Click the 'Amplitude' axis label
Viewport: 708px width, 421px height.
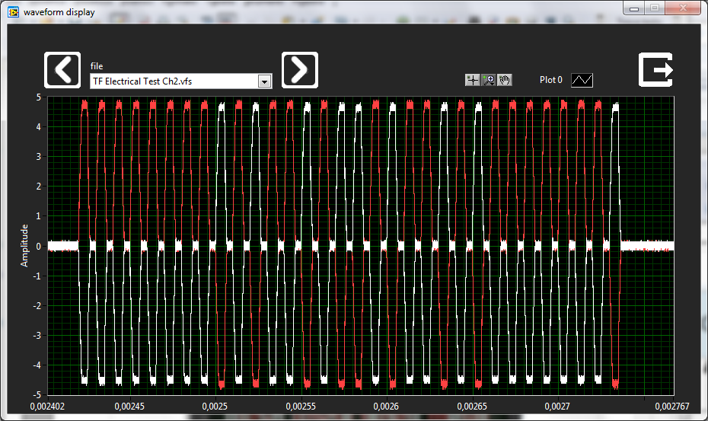[x=24, y=245]
